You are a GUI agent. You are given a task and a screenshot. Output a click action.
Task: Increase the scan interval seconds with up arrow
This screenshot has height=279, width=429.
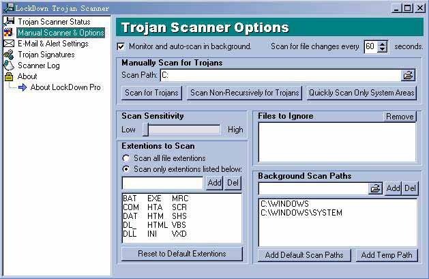[x=382, y=44]
